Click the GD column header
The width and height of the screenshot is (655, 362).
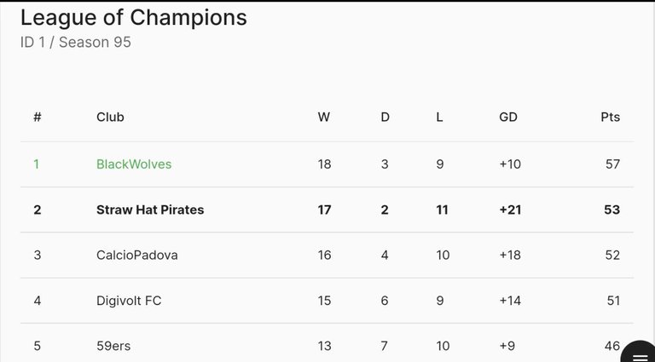coord(508,118)
